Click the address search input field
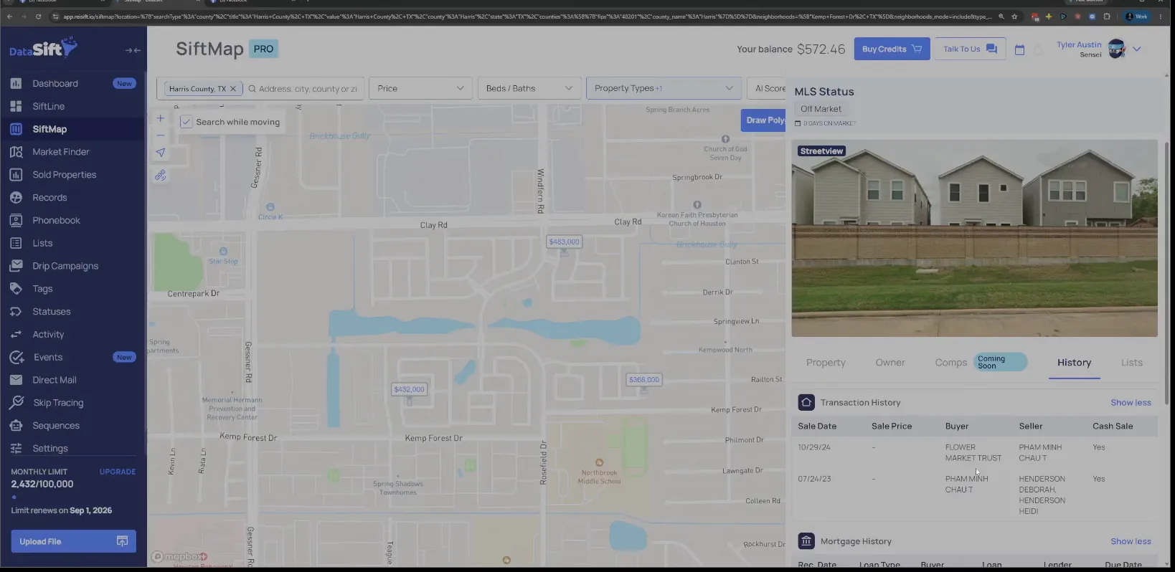 click(x=307, y=89)
